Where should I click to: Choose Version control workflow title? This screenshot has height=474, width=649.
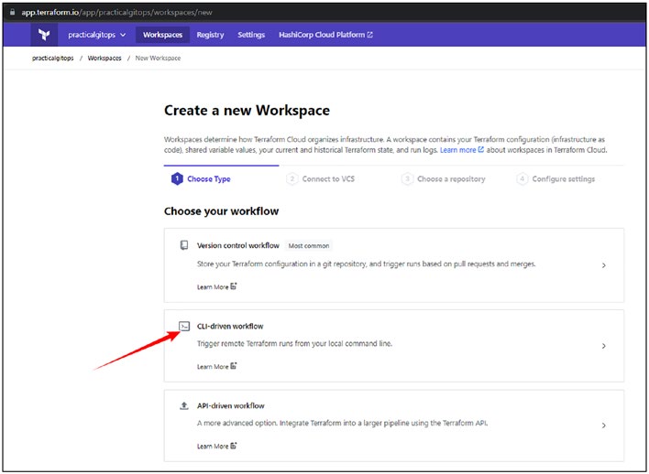pyautogui.click(x=238, y=245)
